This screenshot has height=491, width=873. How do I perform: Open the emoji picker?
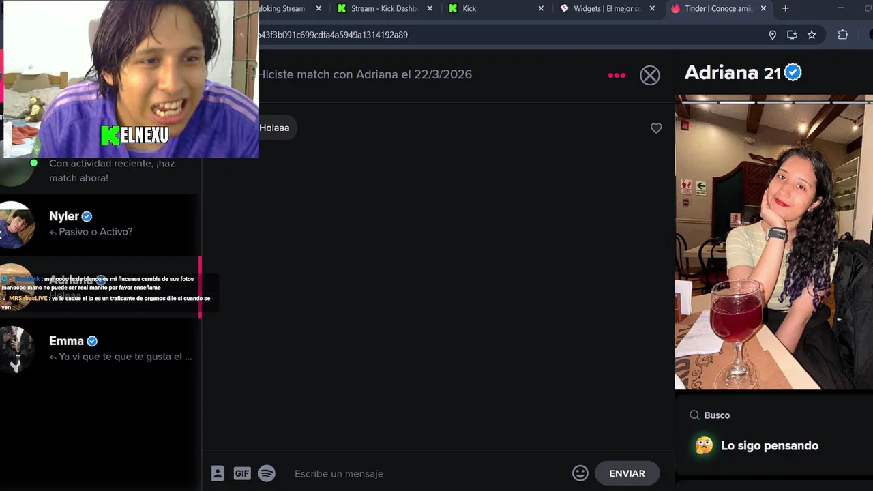point(580,473)
